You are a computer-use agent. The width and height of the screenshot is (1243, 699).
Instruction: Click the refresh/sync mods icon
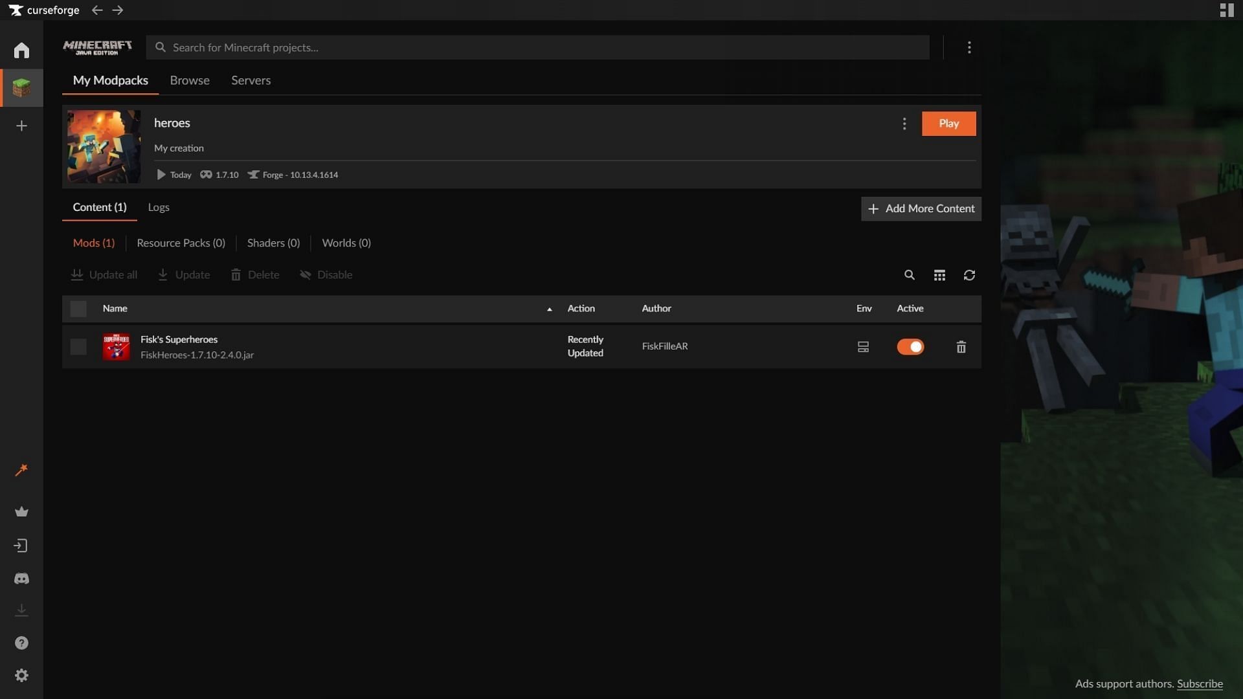tap(969, 275)
